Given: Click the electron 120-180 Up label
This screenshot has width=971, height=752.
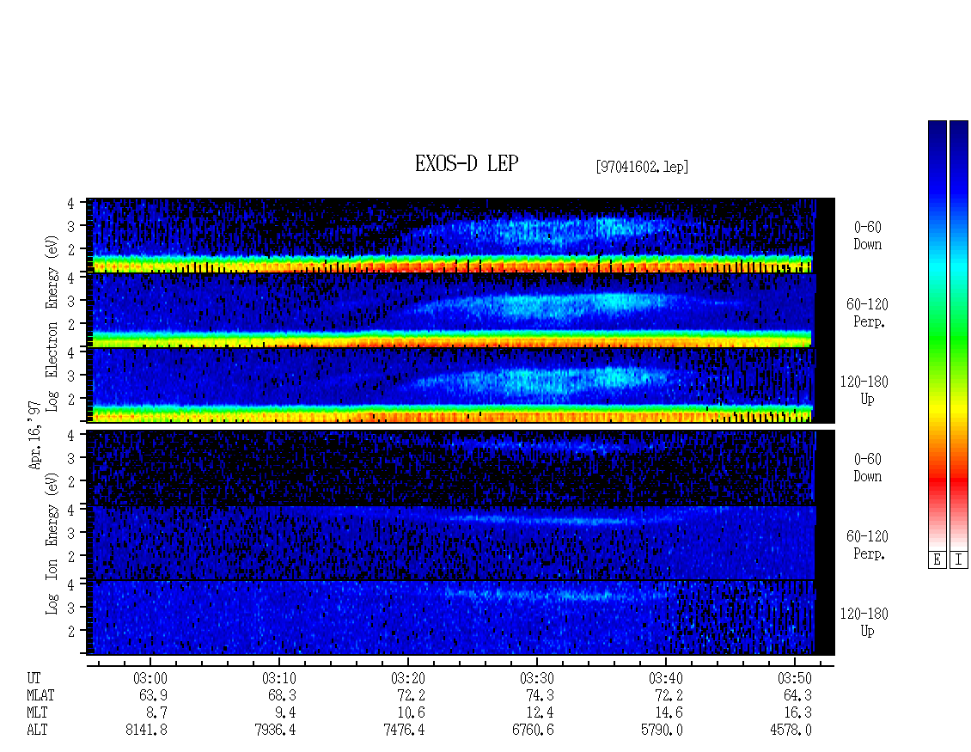Looking at the screenshot, I should point(864,390).
